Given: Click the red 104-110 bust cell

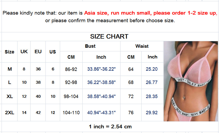Looking at the screenshot, I should (x=71, y=113).
